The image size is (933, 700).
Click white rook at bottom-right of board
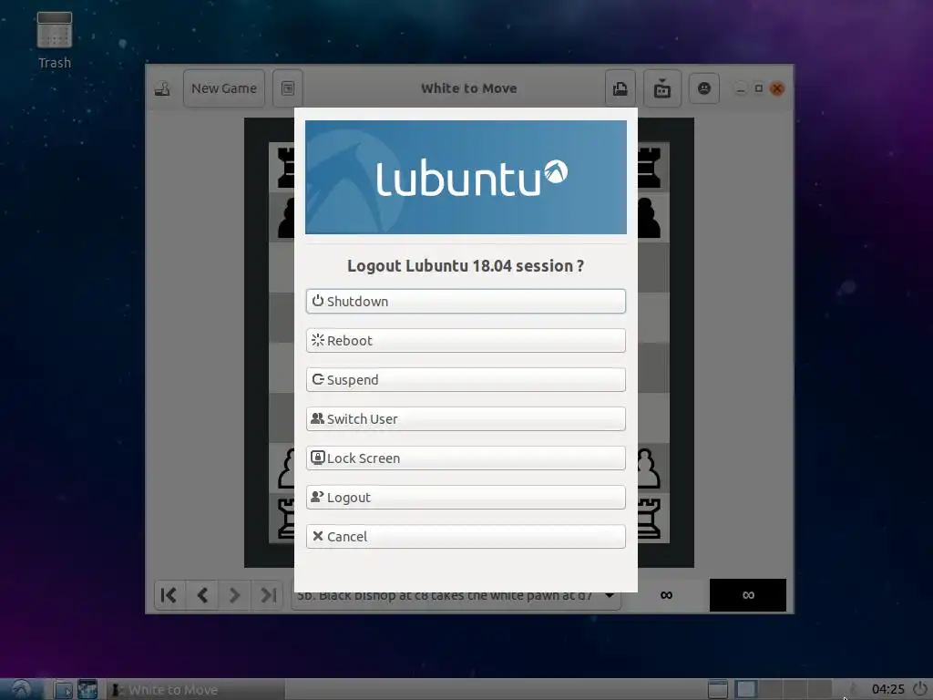tap(649, 519)
